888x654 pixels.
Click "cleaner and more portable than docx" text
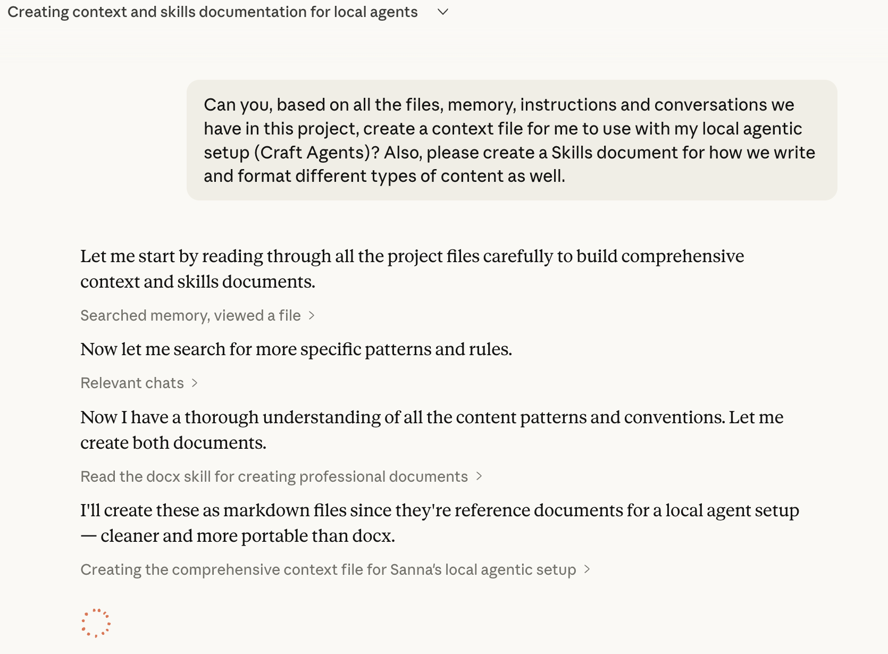(x=247, y=536)
